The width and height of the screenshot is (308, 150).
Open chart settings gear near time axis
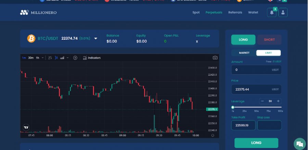click(213, 135)
